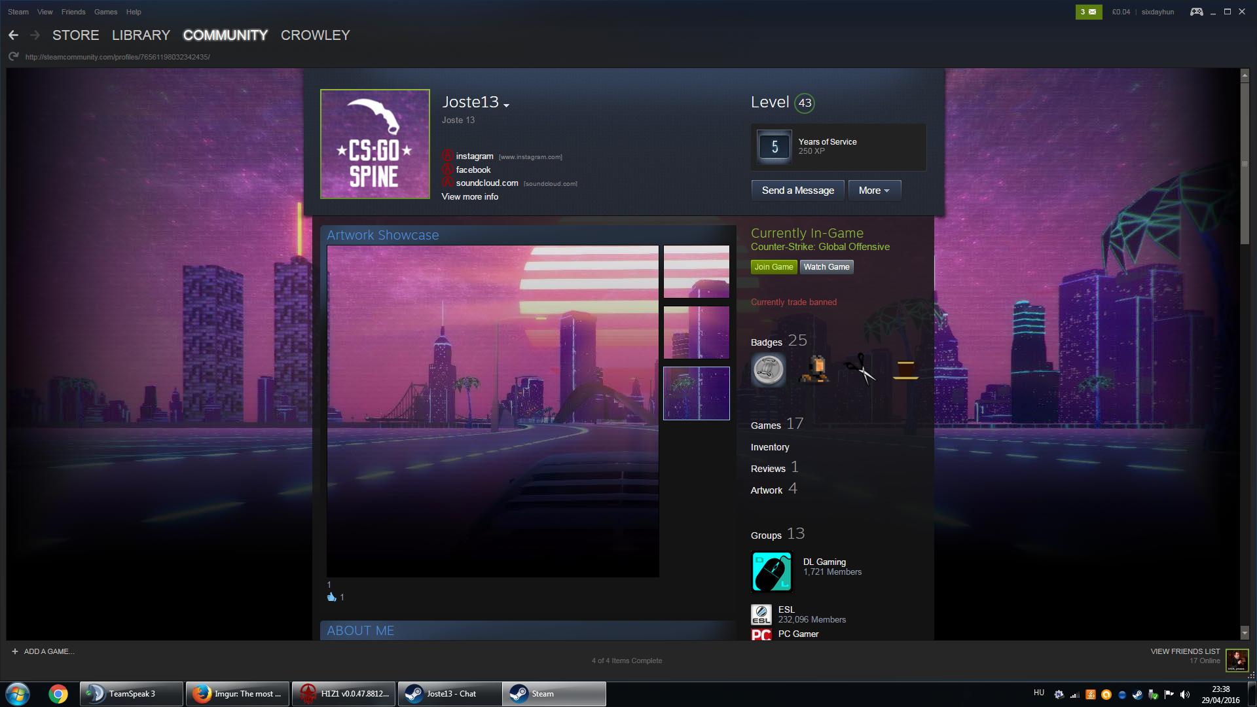The width and height of the screenshot is (1257, 707).
Task: Open the View more info link
Action: tap(469, 197)
